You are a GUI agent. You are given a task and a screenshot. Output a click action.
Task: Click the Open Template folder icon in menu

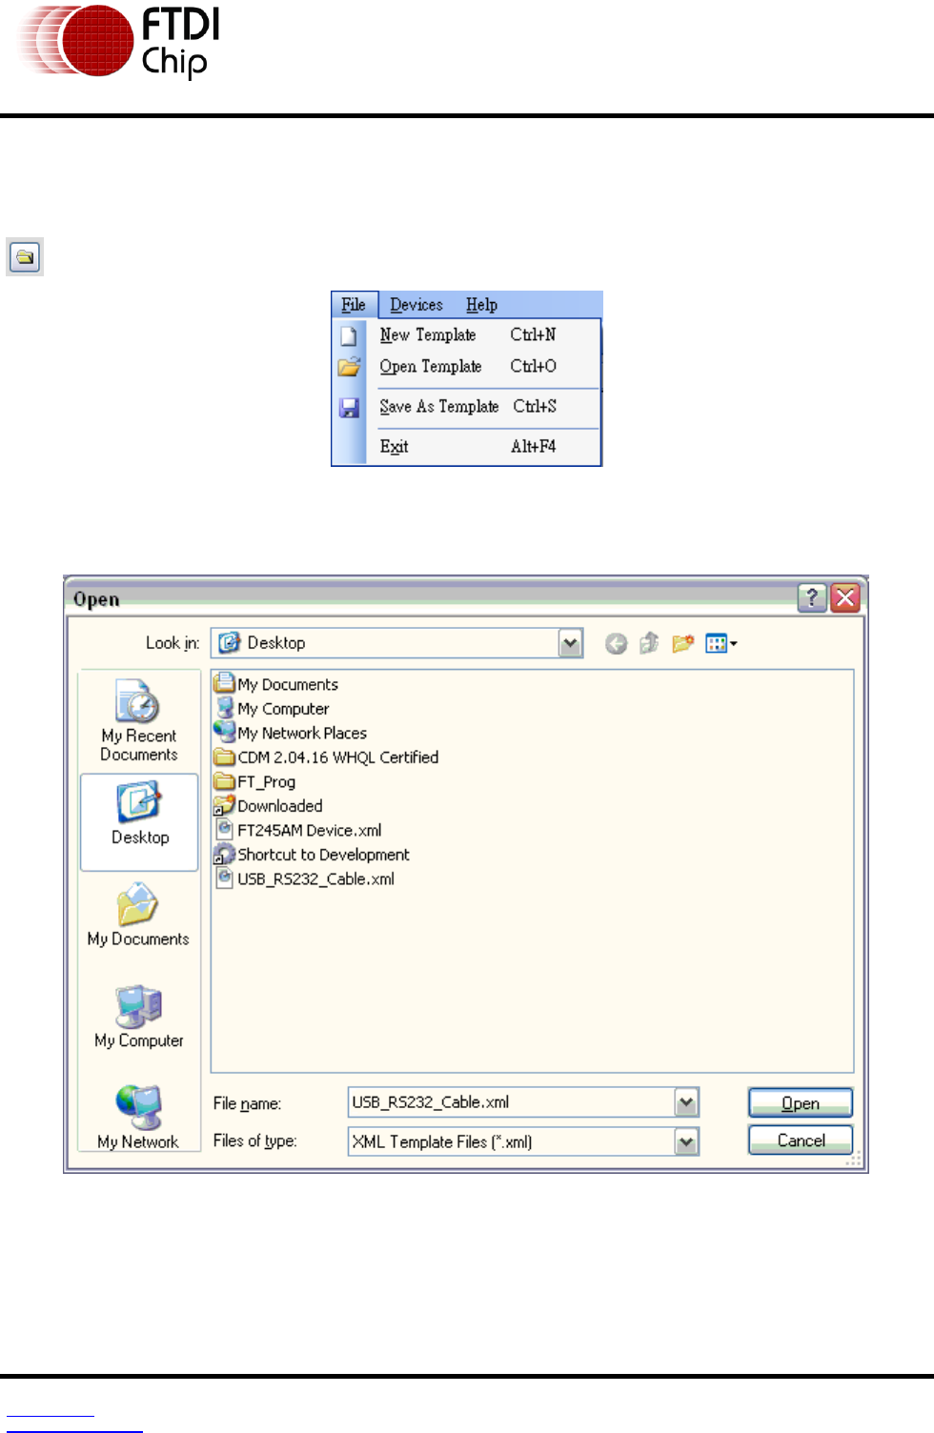tap(349, 367)
